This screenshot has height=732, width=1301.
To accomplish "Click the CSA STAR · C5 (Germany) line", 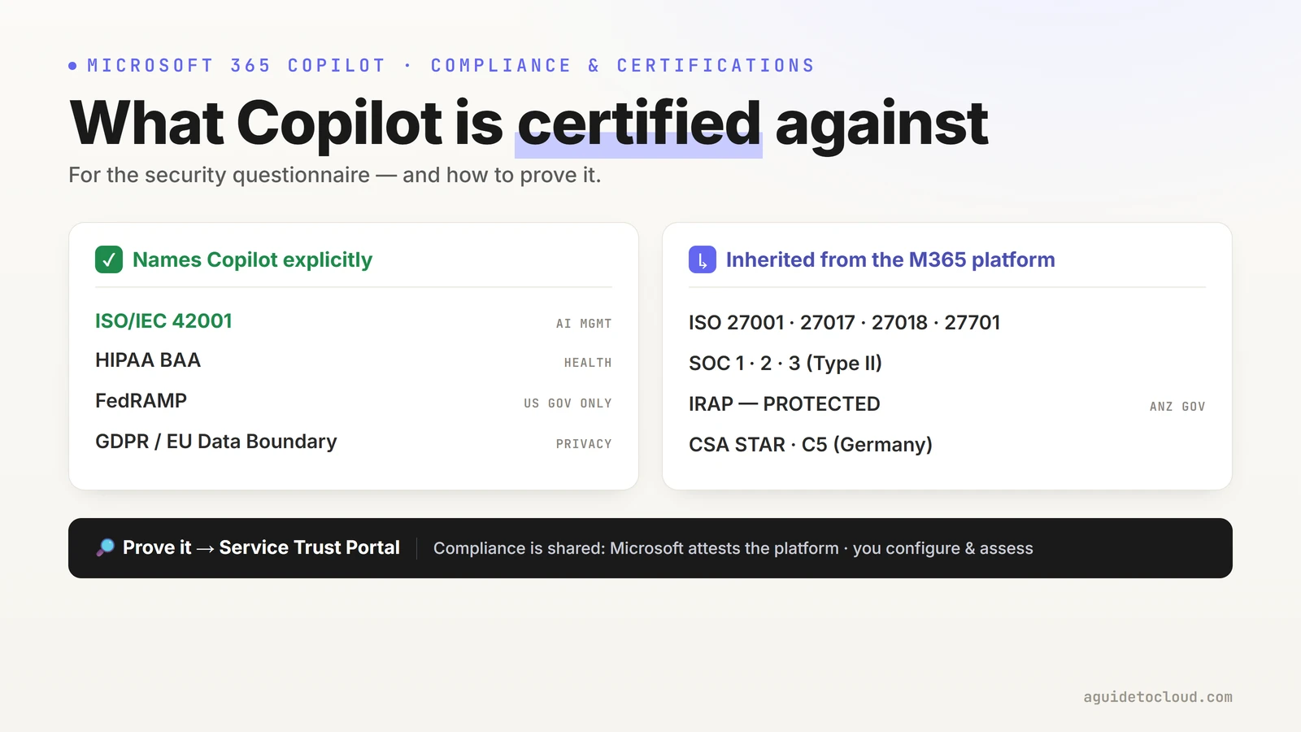I will point(811,445).
